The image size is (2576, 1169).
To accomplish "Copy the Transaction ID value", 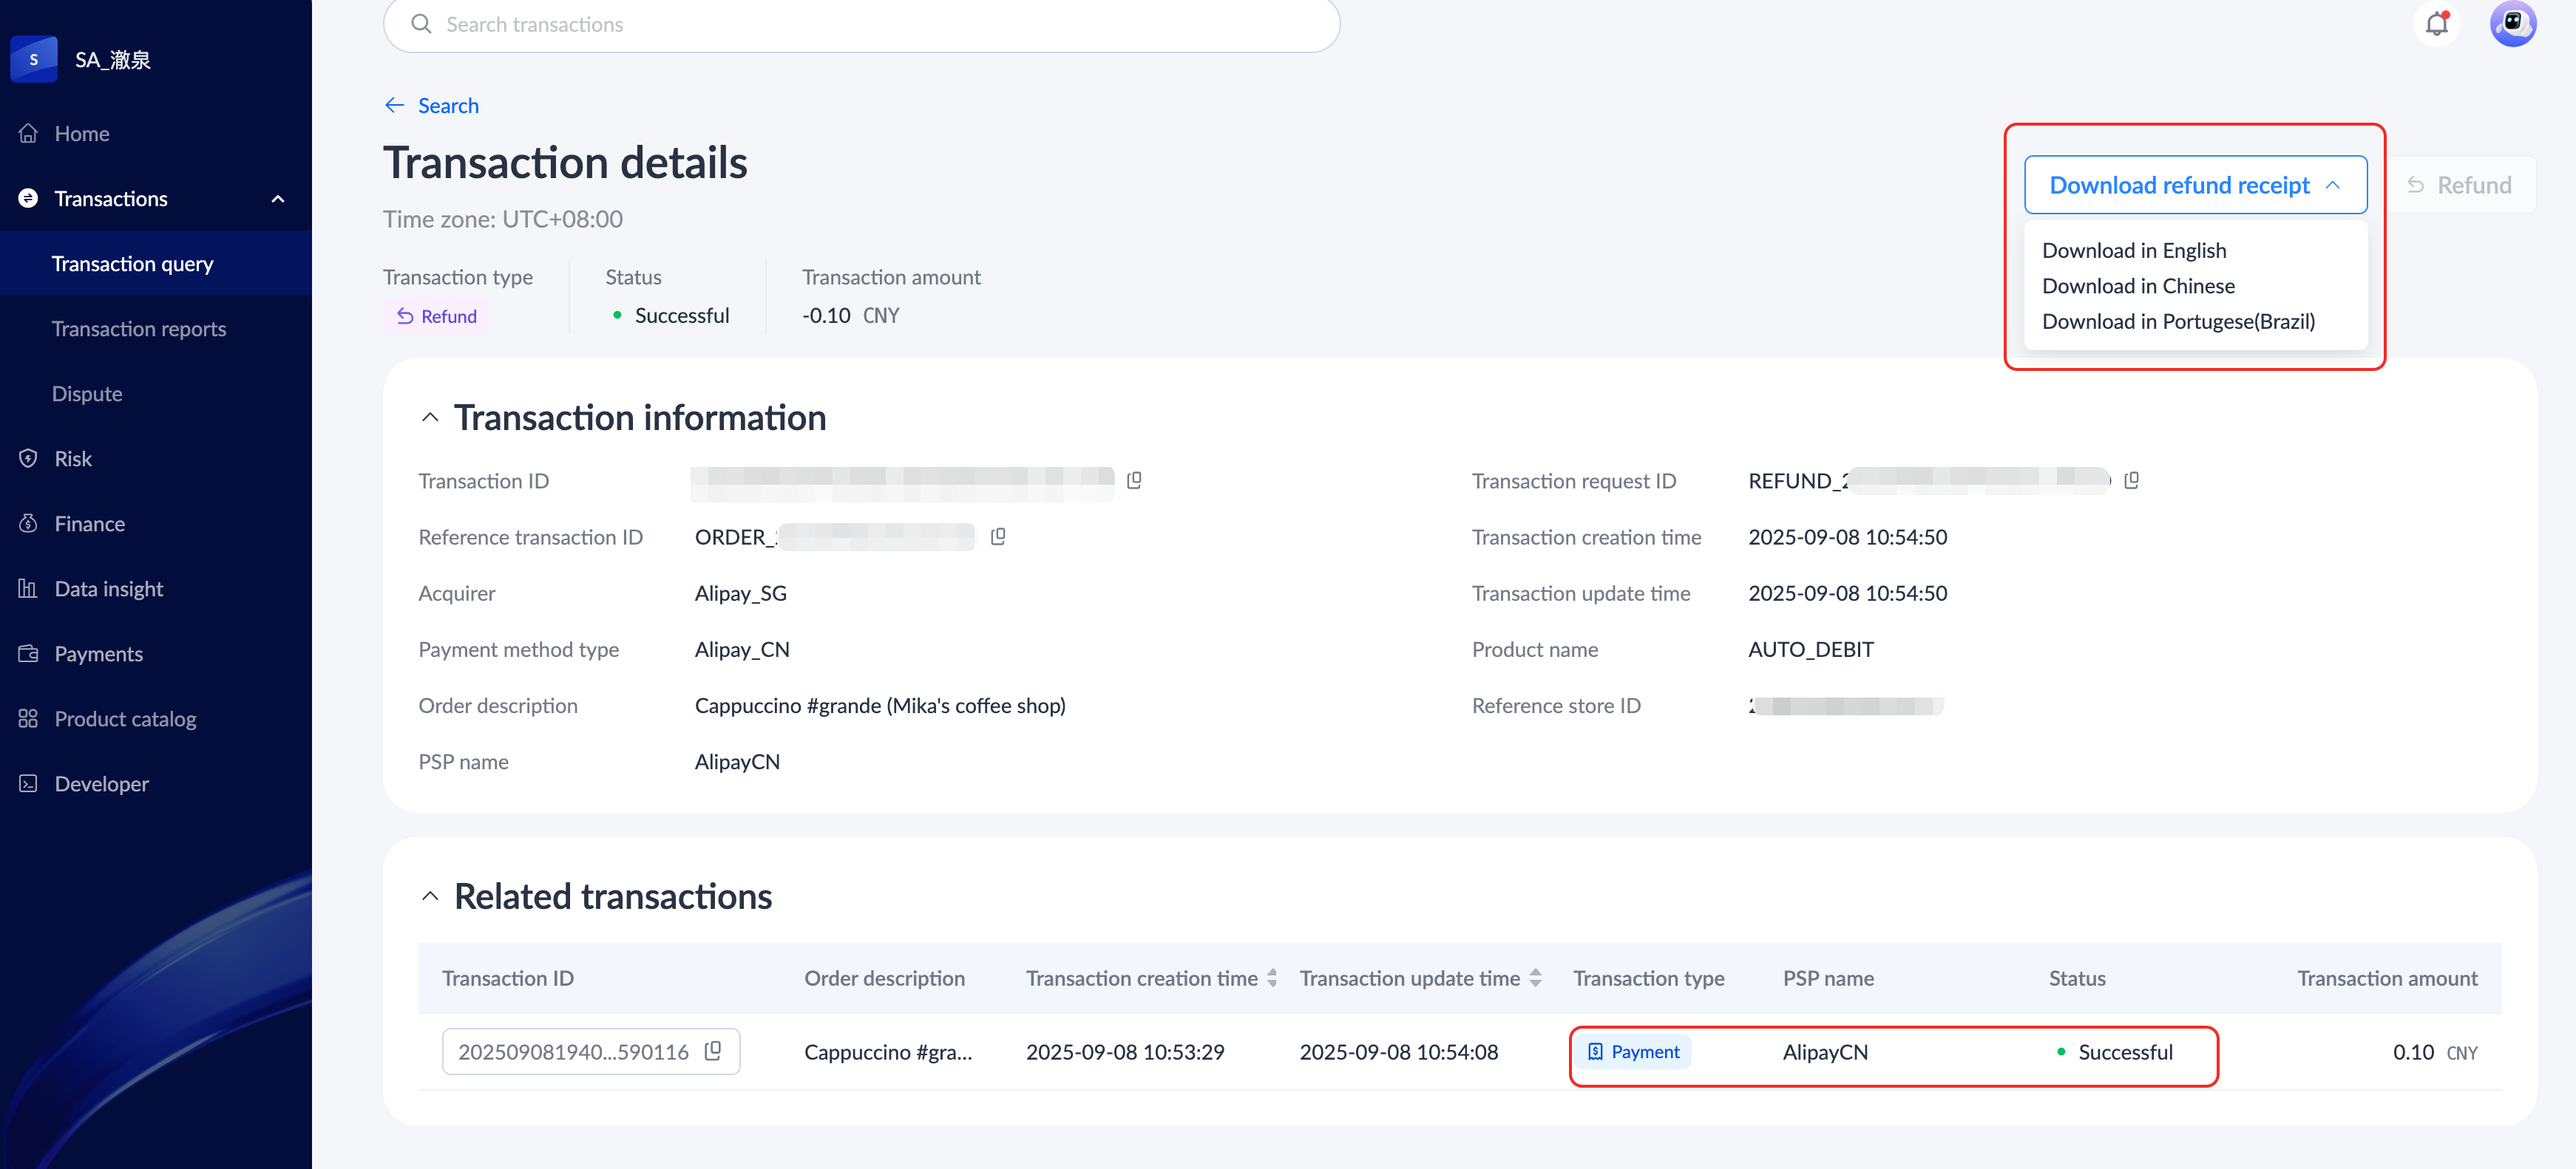I will click(x=1134, y=480).
